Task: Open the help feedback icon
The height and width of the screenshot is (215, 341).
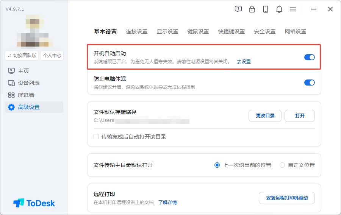Action: click(238, 9)
